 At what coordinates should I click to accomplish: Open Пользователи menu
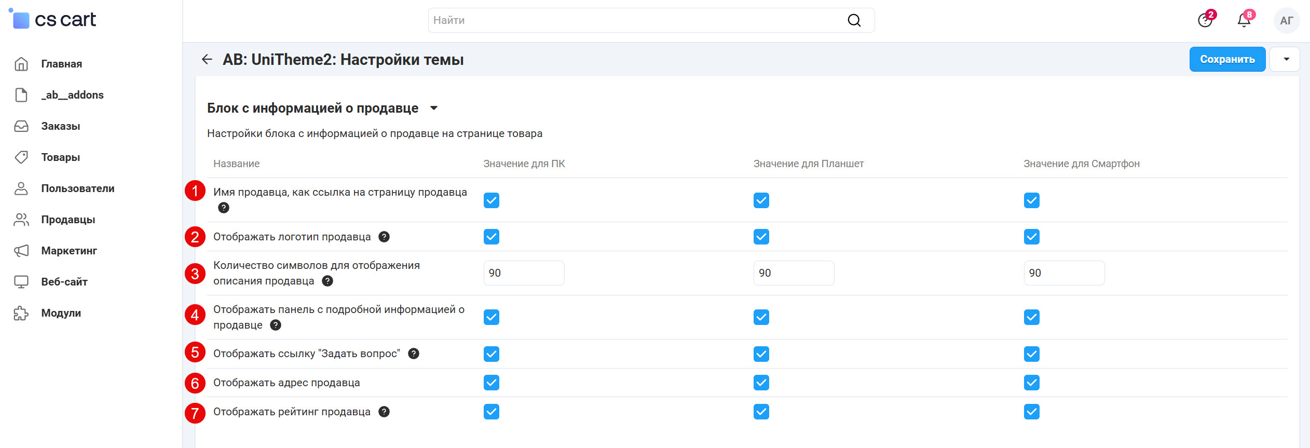pos(78,188)
